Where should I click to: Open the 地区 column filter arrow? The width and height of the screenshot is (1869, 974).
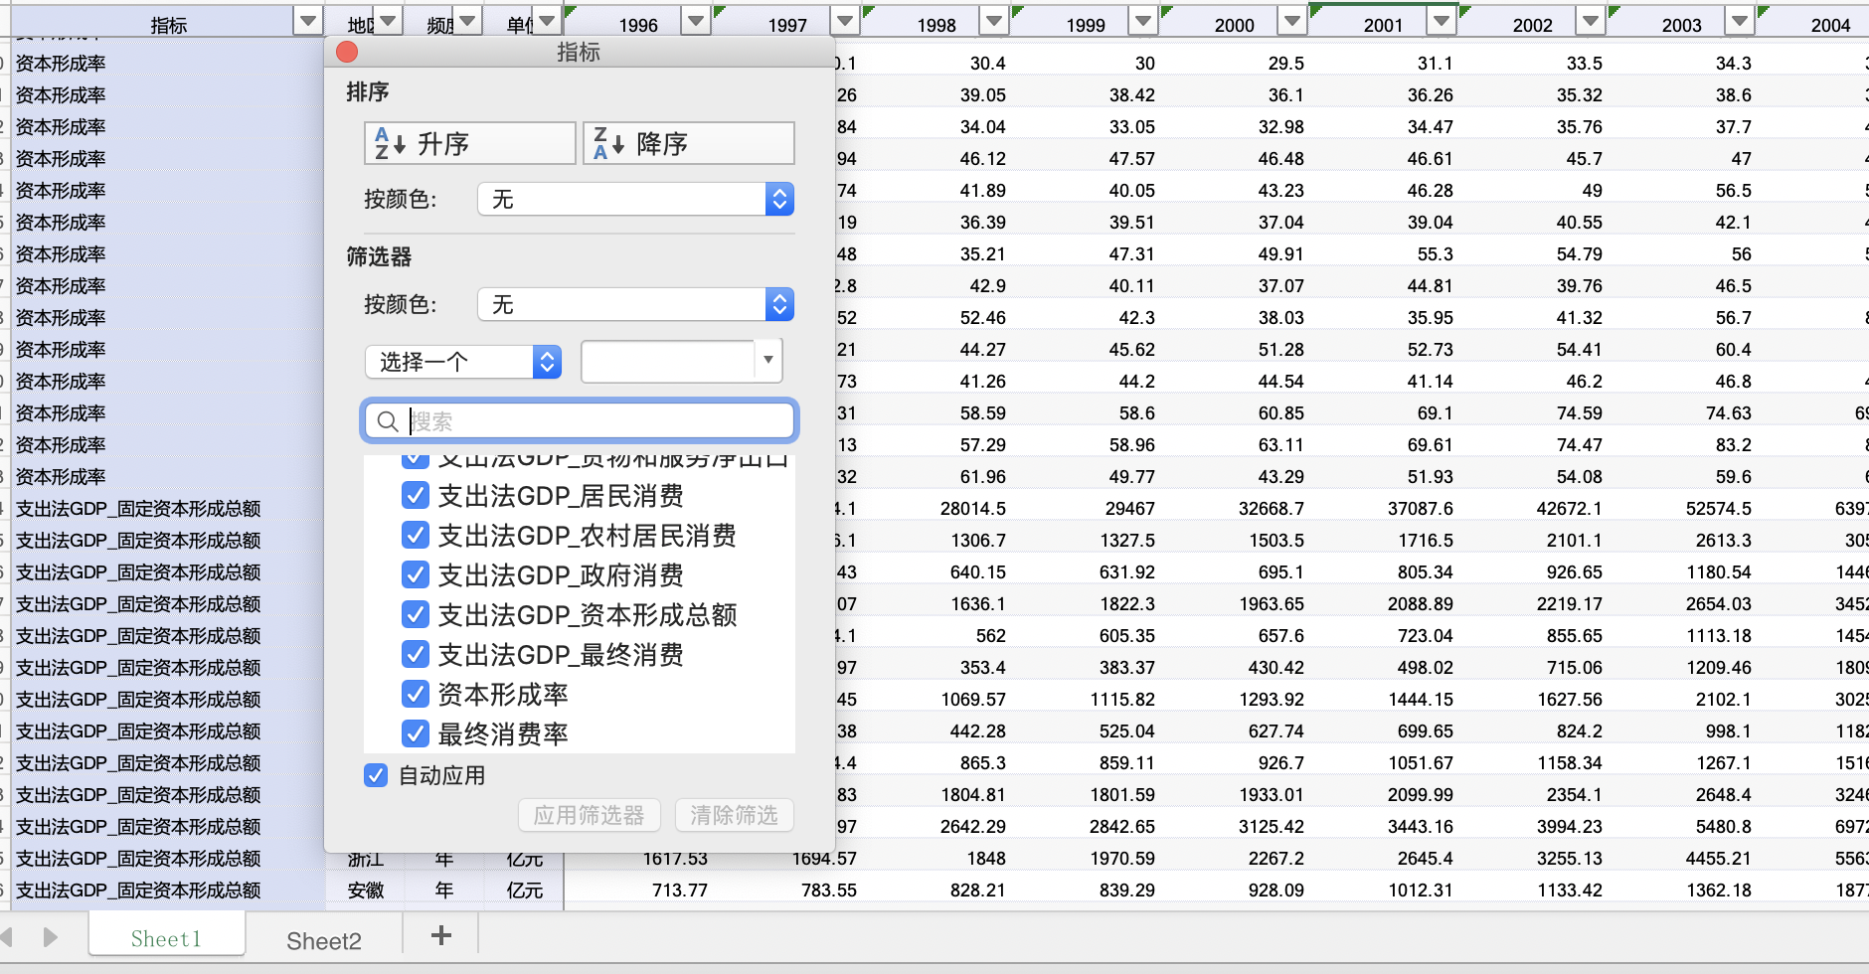coord(388,22)
